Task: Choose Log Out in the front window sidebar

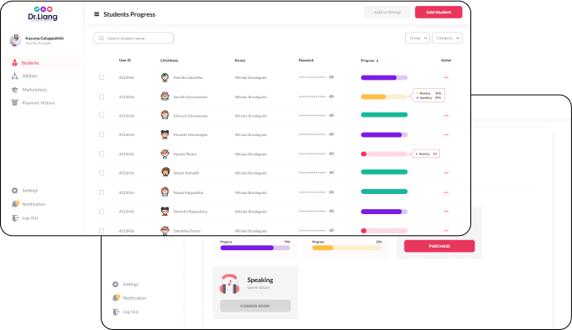Action: coord(30,218)
